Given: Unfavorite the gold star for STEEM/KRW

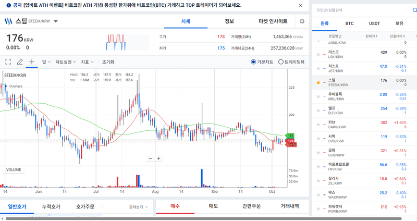Looking at the screenshot, I should click(x=318, y=82).
